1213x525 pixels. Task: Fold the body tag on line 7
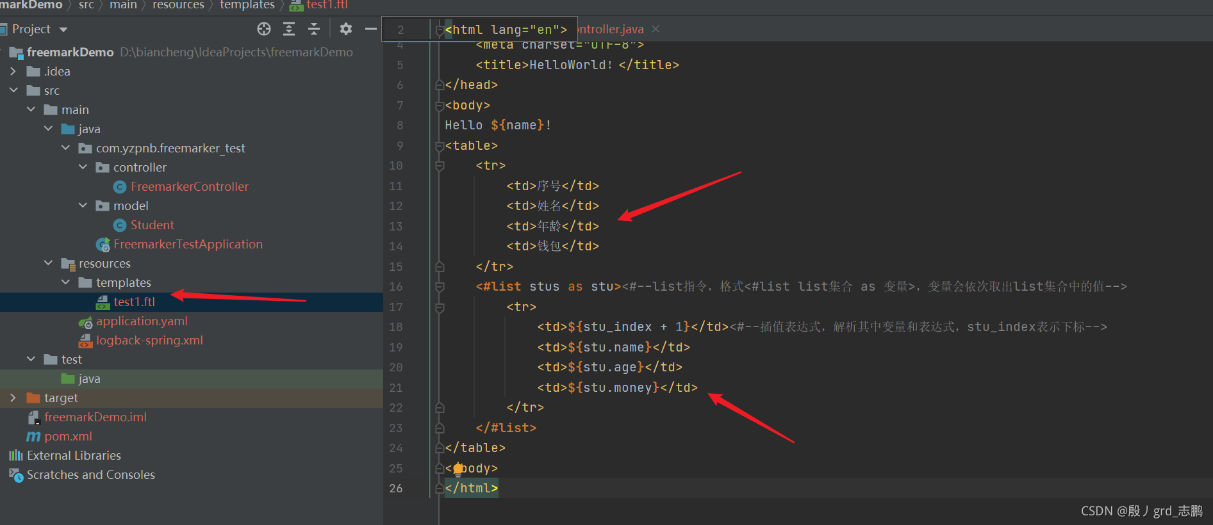click(440, 106)
